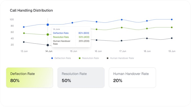This screenshot has width=191, height=107.
Task: Click large blue point at 14 Jun
Action: click(48, 25)
